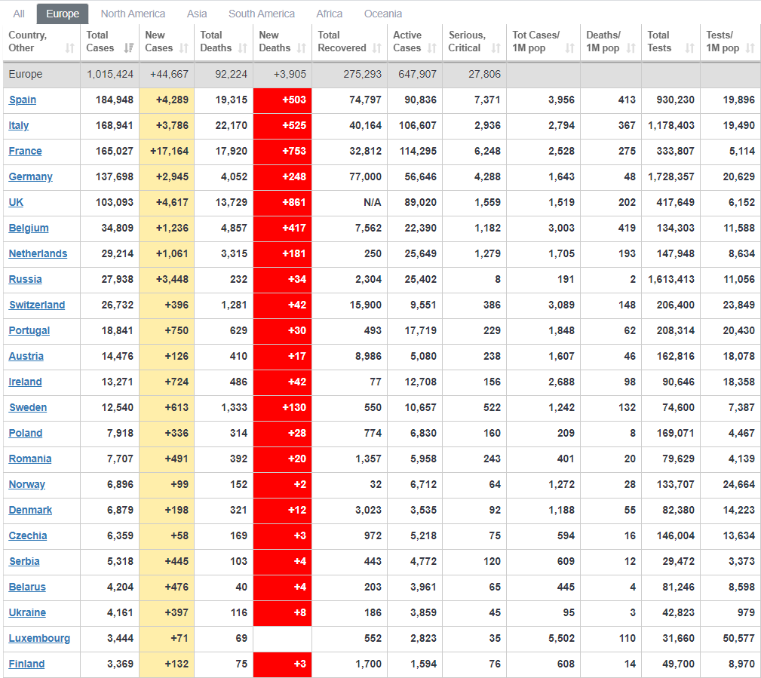The image size is (761, 678).
Task: Sort by Total Cases using its sort icon
Action: (128, 48)
